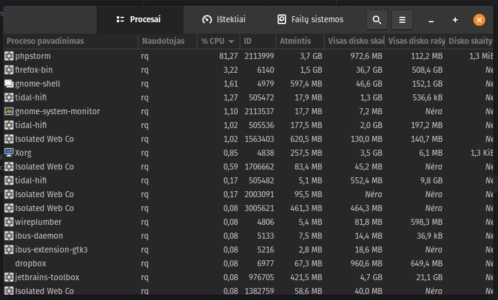The height and width of the screenshot is (300, 498).
Task: Click dropbox disk read 960,6 MB
Action: click(x=366, y=263)
